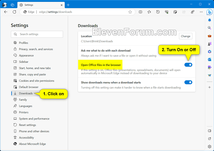
Task: Select the Settings browser tab
Action: pyautogui.click(x=41, y=5)
